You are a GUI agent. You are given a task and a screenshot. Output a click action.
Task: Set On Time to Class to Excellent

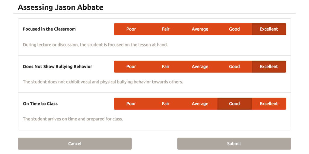click(269, 104)
